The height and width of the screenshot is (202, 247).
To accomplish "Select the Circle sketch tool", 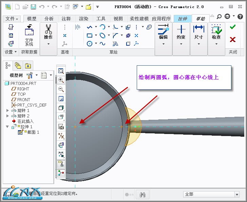I will coord(90,44).
